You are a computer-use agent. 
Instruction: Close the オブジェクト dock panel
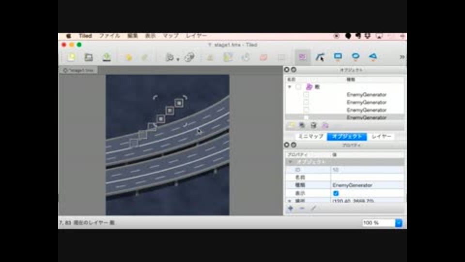(286, 69)
